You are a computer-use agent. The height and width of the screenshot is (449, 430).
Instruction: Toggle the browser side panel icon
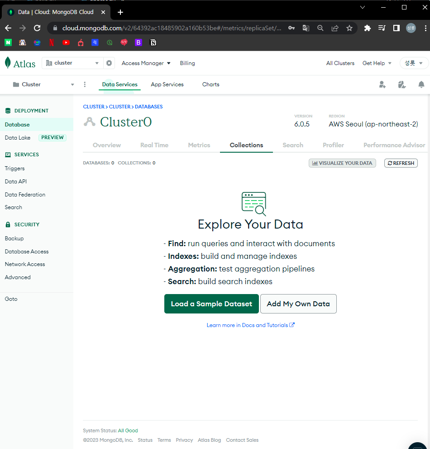(x=397, y=28)
